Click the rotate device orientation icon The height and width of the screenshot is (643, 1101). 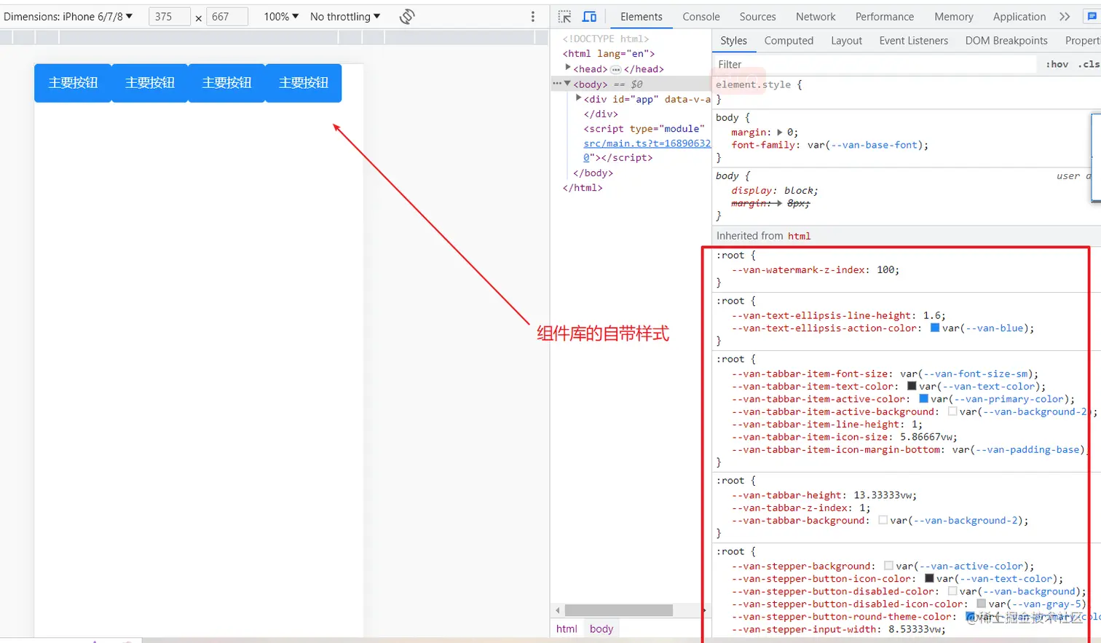click(407, 17)
